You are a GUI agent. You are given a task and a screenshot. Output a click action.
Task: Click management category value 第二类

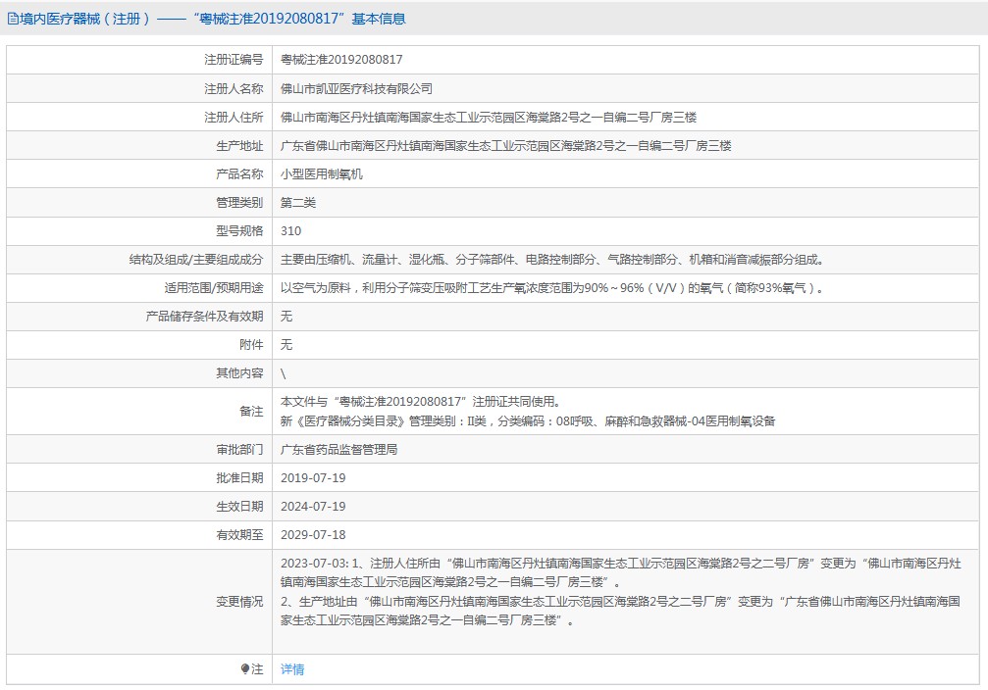(x=298, y=203)
